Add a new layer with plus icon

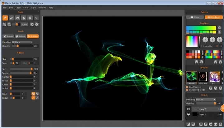click(201, 124)
